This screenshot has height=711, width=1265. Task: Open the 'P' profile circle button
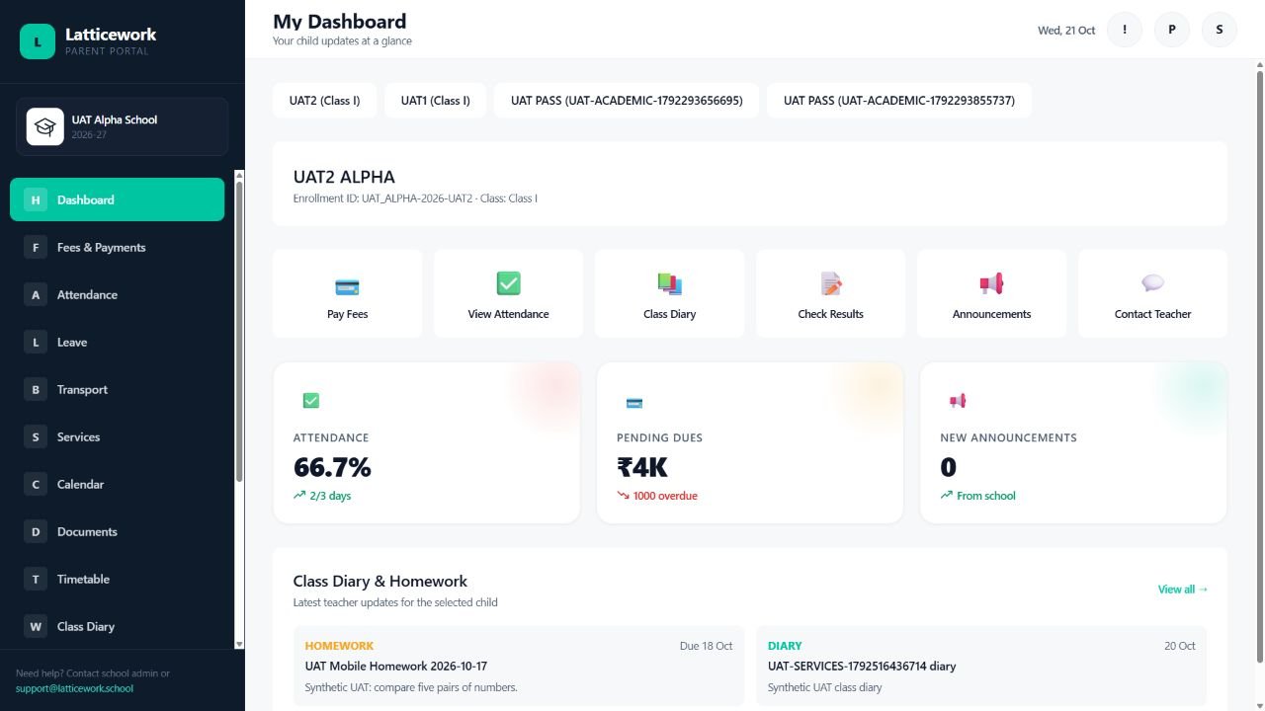click(x=1172, y=30)
